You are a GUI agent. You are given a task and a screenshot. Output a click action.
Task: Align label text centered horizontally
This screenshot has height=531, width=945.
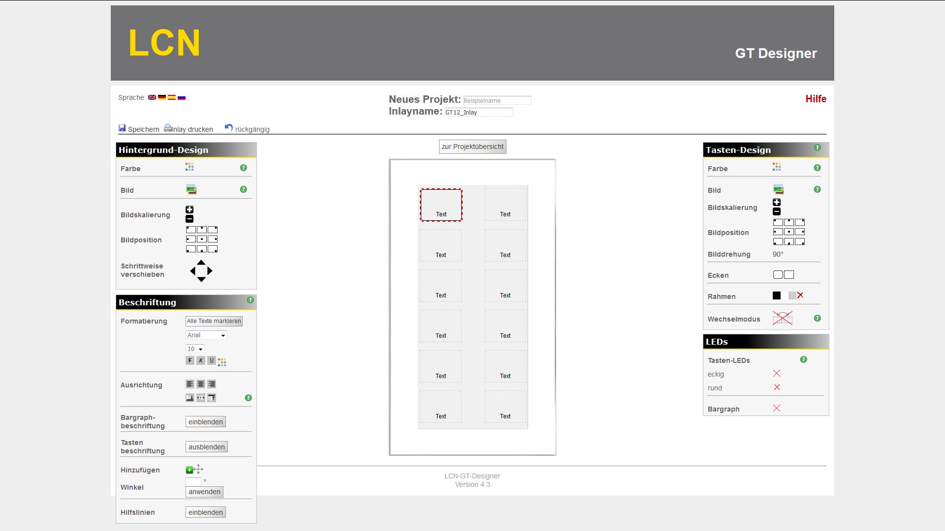tap(201, 384)
